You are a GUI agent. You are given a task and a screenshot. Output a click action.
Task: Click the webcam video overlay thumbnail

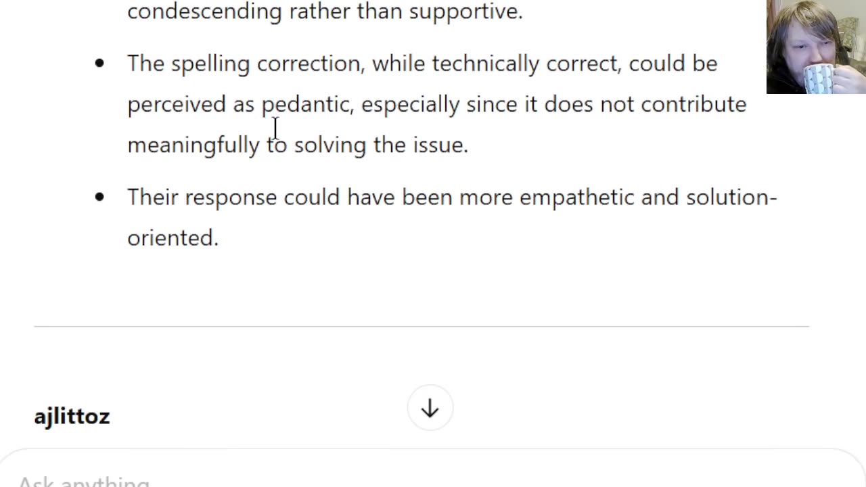tap(816, 47)
